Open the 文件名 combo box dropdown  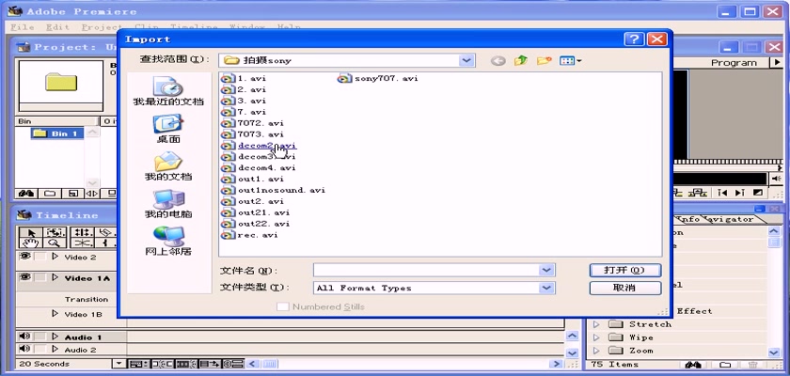coord(546,271)
